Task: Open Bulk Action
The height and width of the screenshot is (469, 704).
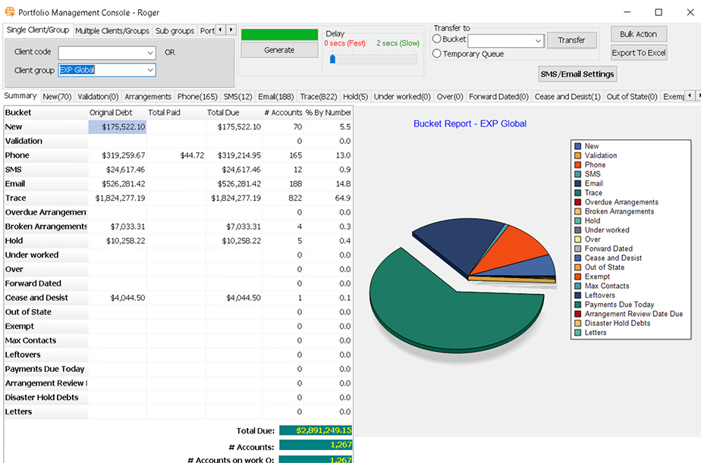Action: point(640,34)
